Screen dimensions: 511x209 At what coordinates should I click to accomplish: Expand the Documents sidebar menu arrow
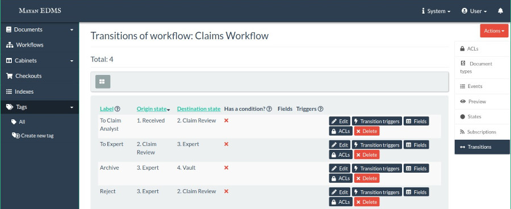(72, 30)
